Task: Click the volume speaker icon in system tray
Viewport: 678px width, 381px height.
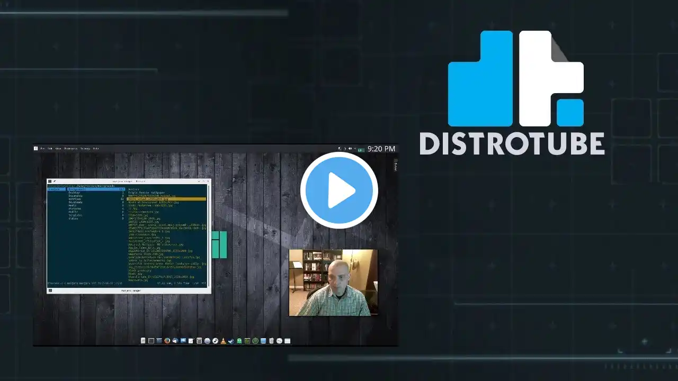Action: pos(350,149)
